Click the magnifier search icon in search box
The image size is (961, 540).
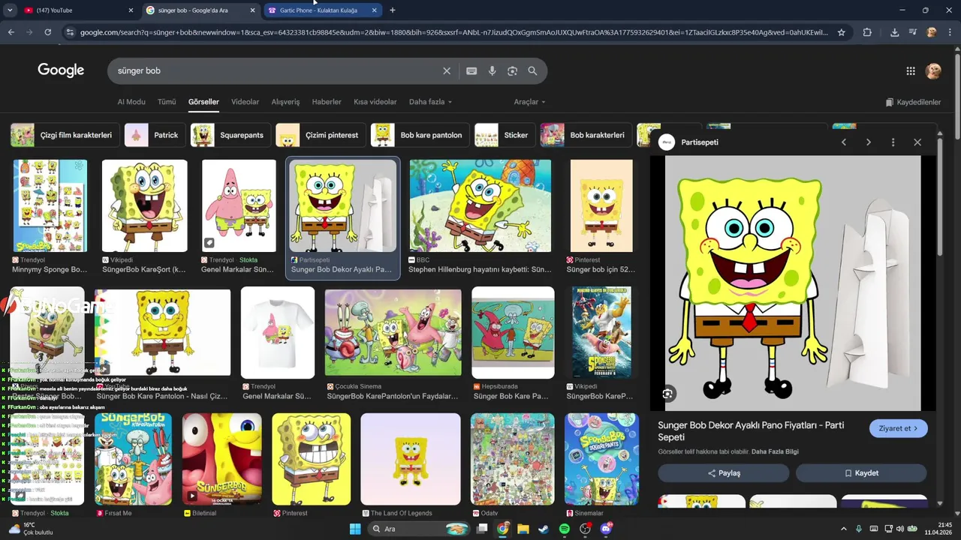click(532, 70)
